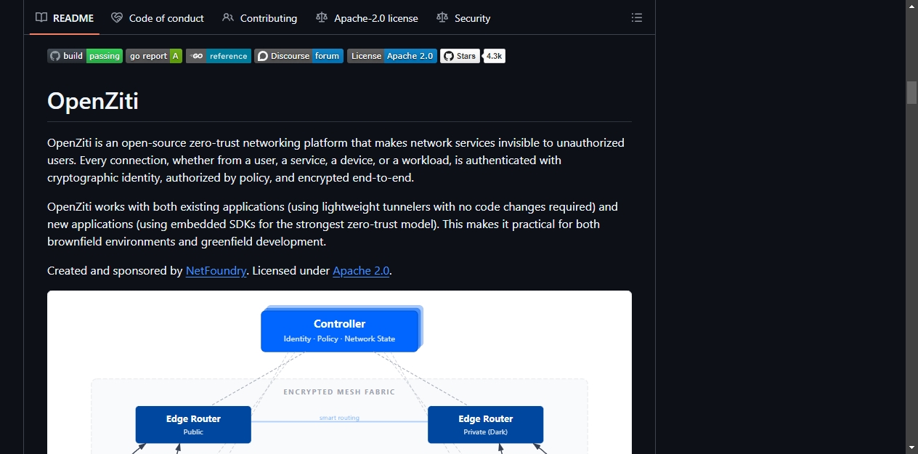Open the README outline list icon
Image resolution: width=918 pixels, height=454 pixels.
637,18
